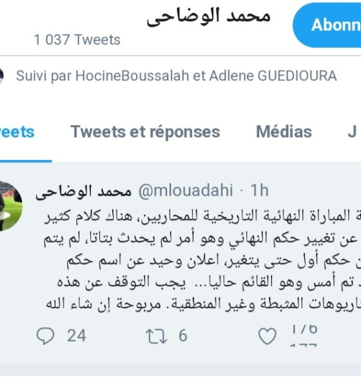Image resolution: width=361 pixels, height=387 pixels.
Task: Open the tweet author's round avatar
Action: click(10, 206)
